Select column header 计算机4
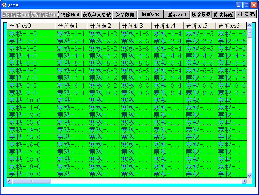Image resolution: width=259 pixels, height=195 pixels. tap(167, 26)
